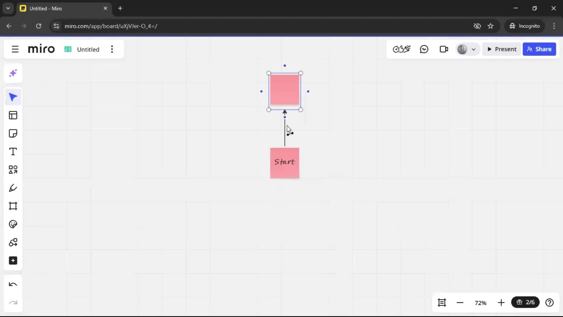The image size is (563, 317).
Task: Click the top connection dot of selected note
Action: [x=285, y=66]
